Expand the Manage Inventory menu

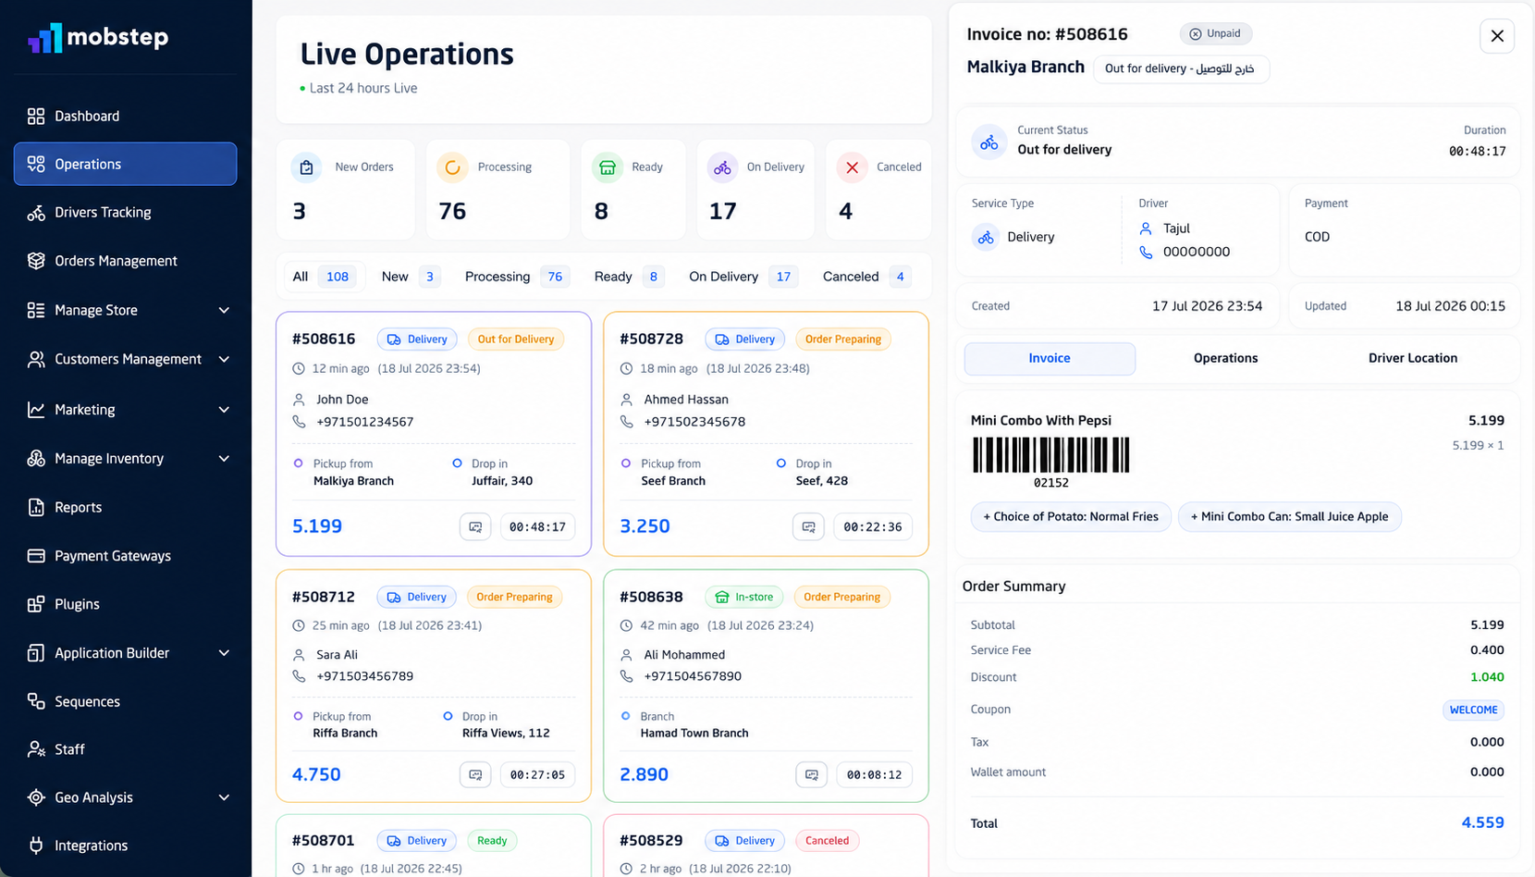[224, 459]
